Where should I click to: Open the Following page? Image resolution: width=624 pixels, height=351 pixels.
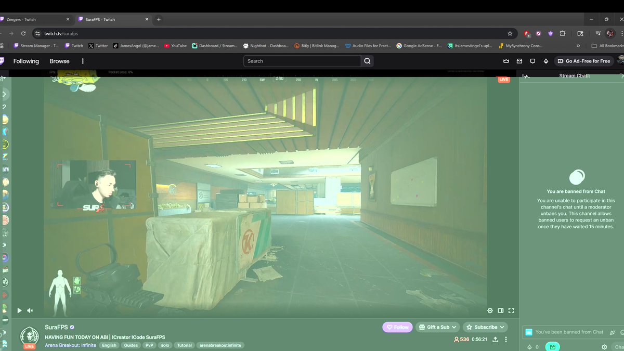pos(26,61)
